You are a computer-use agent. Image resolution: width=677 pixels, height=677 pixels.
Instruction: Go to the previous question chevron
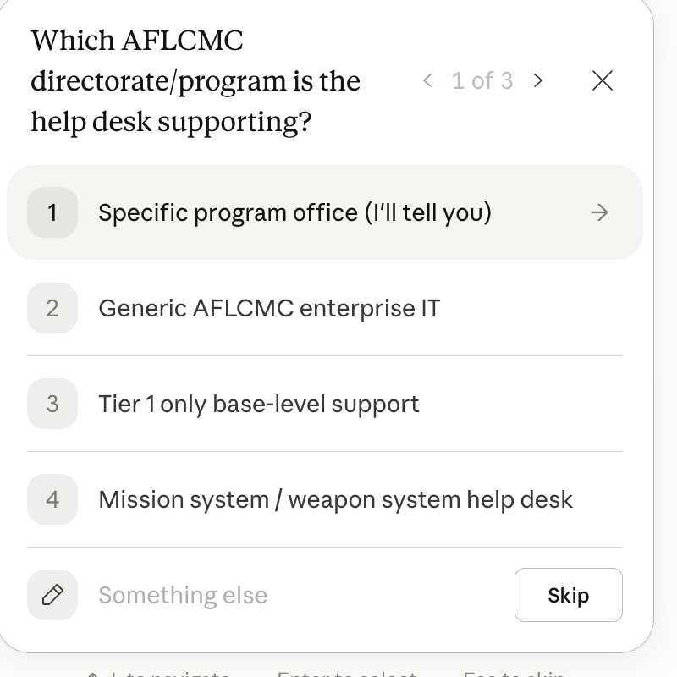point(427,80)
